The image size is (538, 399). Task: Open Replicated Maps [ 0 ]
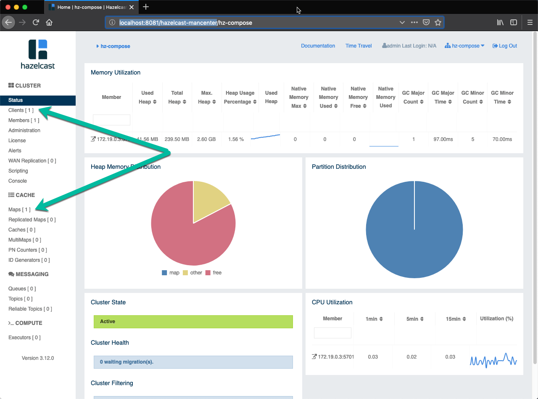click(x=32, y=220)
